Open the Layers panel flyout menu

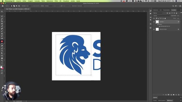(x=181, y=10)
